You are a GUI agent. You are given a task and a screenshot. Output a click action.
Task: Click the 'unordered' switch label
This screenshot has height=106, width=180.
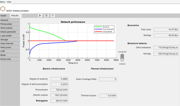pyautogui.click(x=122, y=52)
